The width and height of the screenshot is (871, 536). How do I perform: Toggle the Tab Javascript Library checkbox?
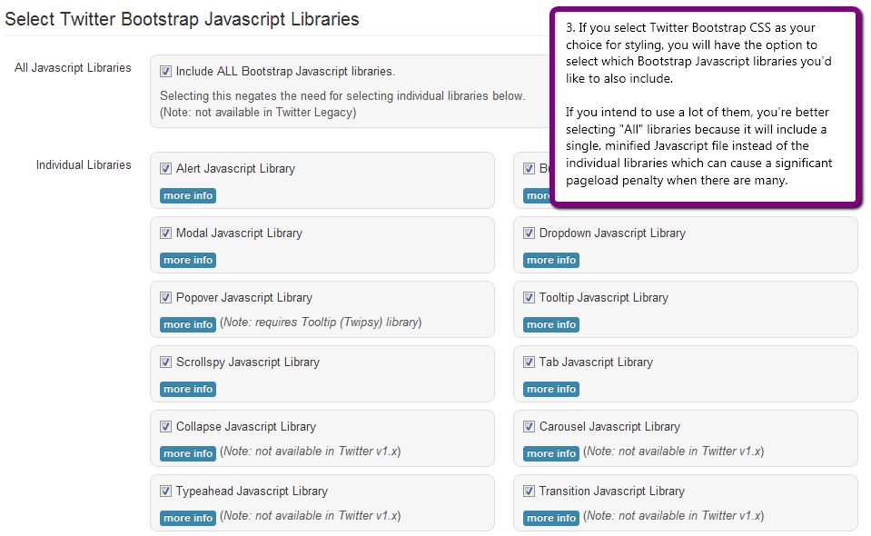(x=529, y=362)
